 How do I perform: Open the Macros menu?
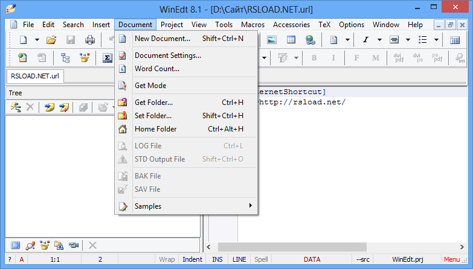(253, 25)
